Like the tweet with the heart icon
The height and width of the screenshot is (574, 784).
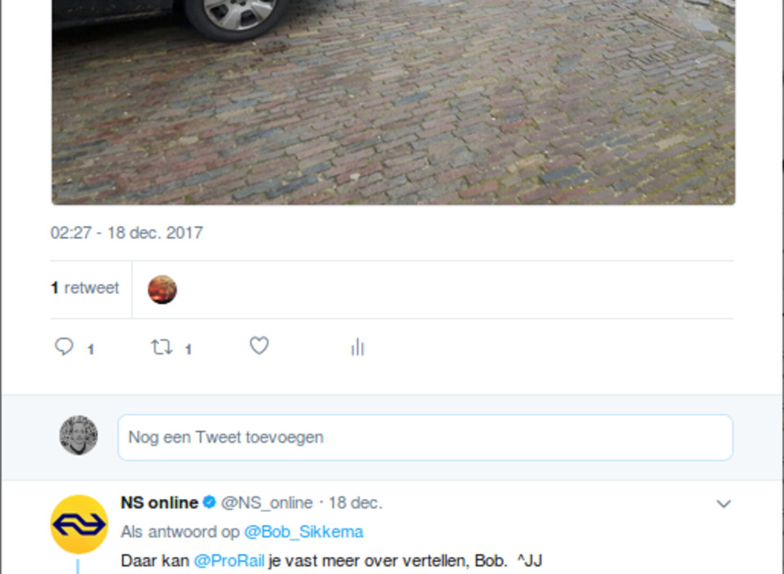[x=259, y=345]
